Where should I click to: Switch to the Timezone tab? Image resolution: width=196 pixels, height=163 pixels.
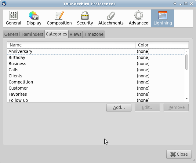(94, 34)
